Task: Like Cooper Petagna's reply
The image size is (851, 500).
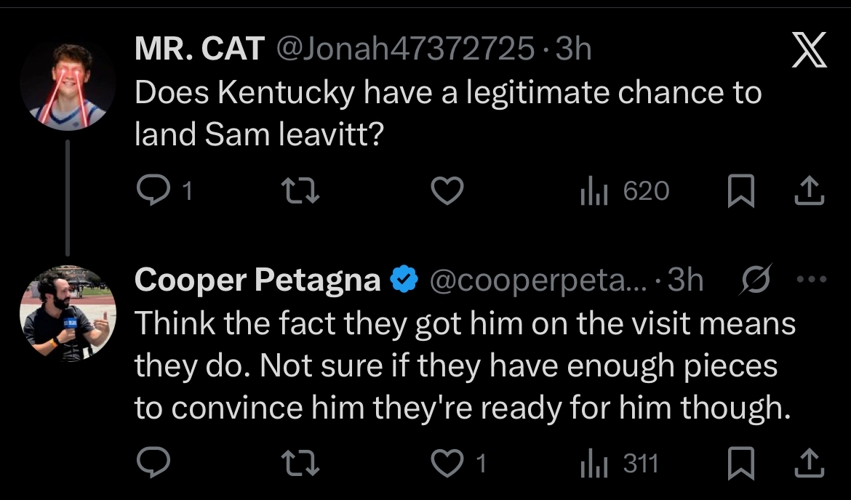Action: 447,463
